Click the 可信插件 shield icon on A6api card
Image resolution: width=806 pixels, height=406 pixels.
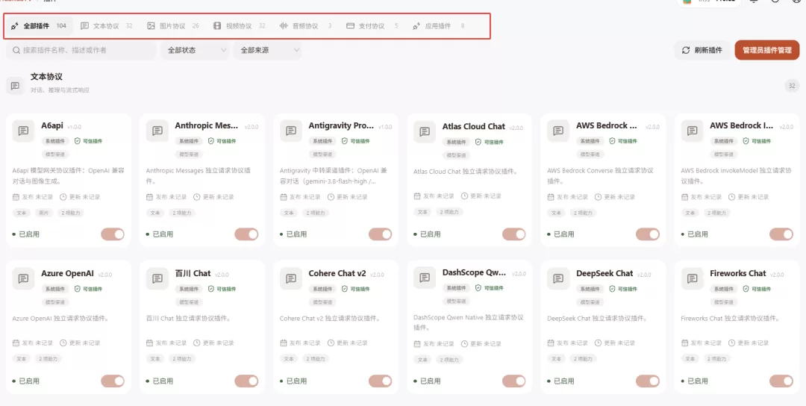point(78,141)
